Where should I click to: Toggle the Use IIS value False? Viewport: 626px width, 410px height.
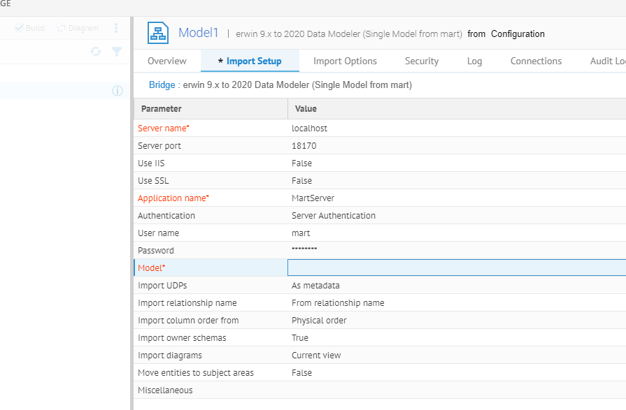pos(301,163)
